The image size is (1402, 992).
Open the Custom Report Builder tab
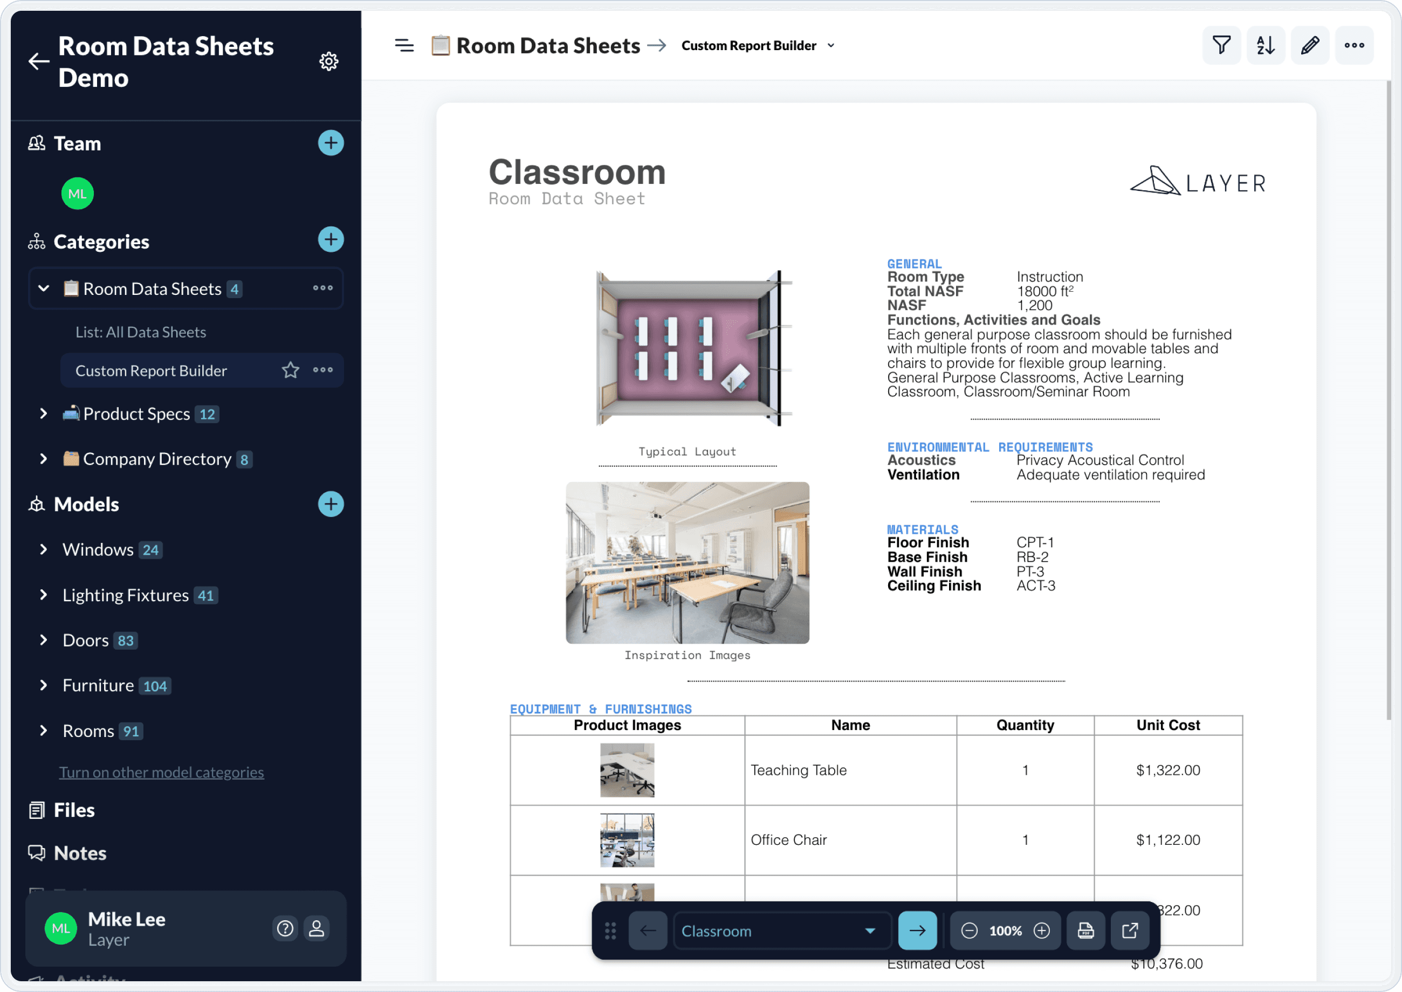point(150,370)
